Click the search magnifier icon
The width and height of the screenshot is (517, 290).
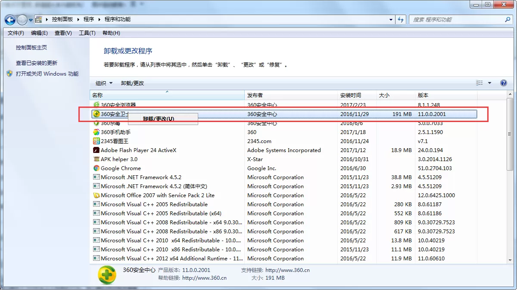click(x=508, y=20)
